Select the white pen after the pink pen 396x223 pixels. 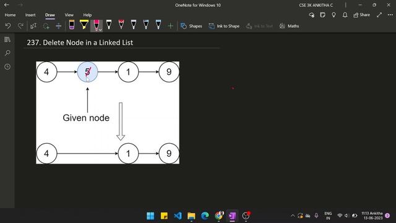[x=109, y=25]
